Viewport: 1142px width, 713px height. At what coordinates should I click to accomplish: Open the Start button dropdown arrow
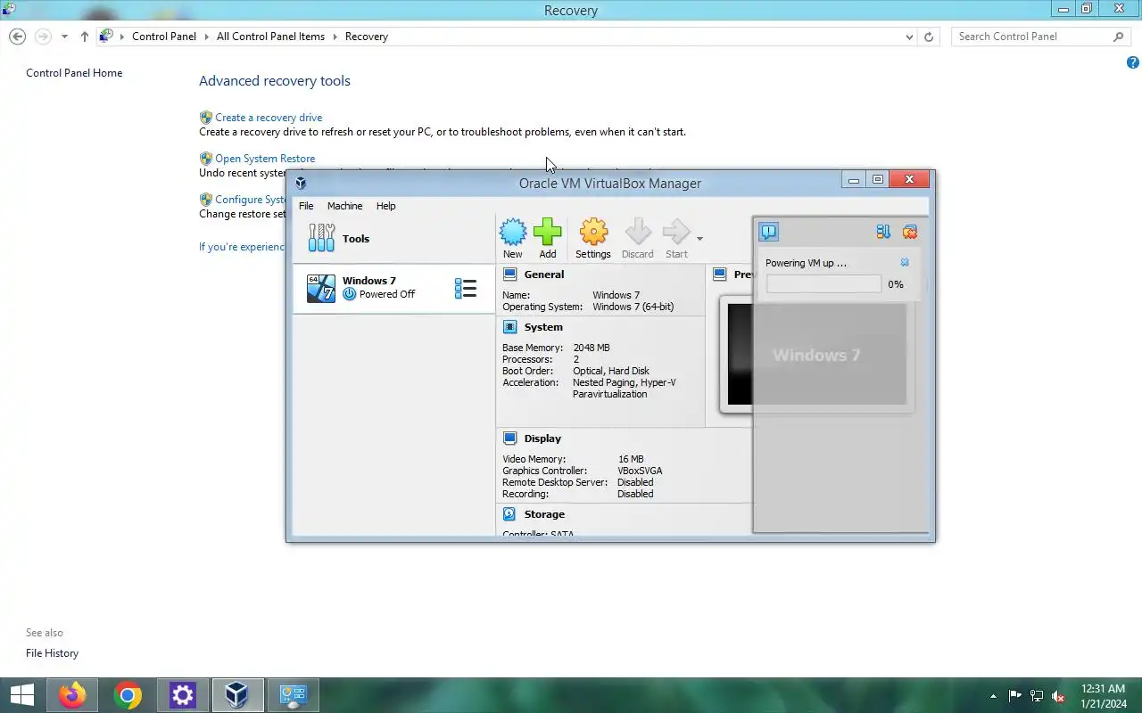point(699,239)
